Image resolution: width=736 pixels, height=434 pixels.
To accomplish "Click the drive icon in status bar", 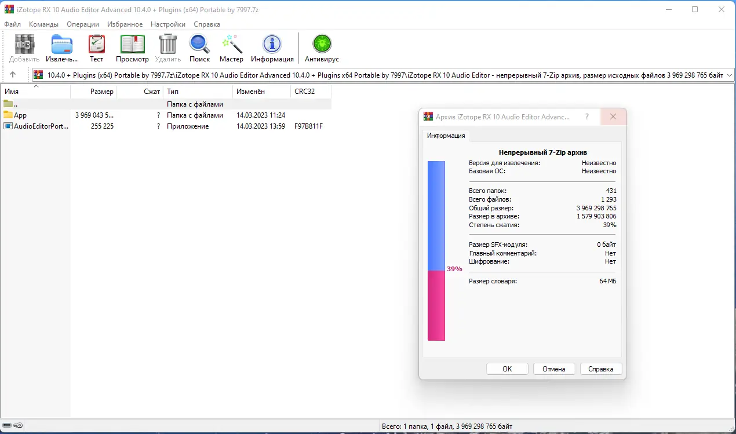I will 6,426.
